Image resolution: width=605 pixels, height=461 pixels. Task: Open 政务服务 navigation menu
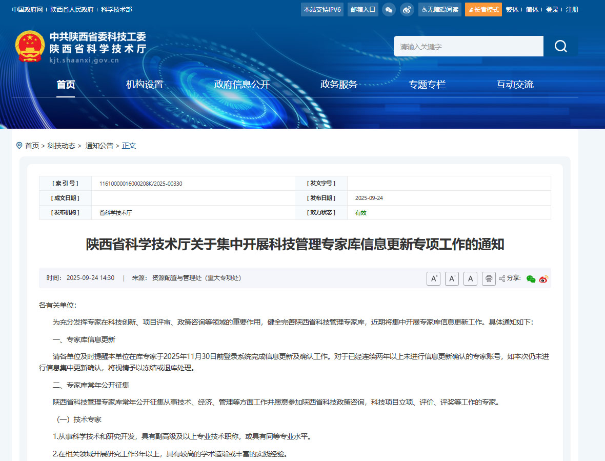coord(338,85)
